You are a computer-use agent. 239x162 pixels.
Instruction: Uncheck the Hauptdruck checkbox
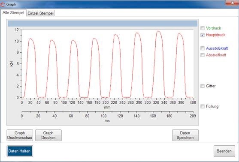point(203,35)
